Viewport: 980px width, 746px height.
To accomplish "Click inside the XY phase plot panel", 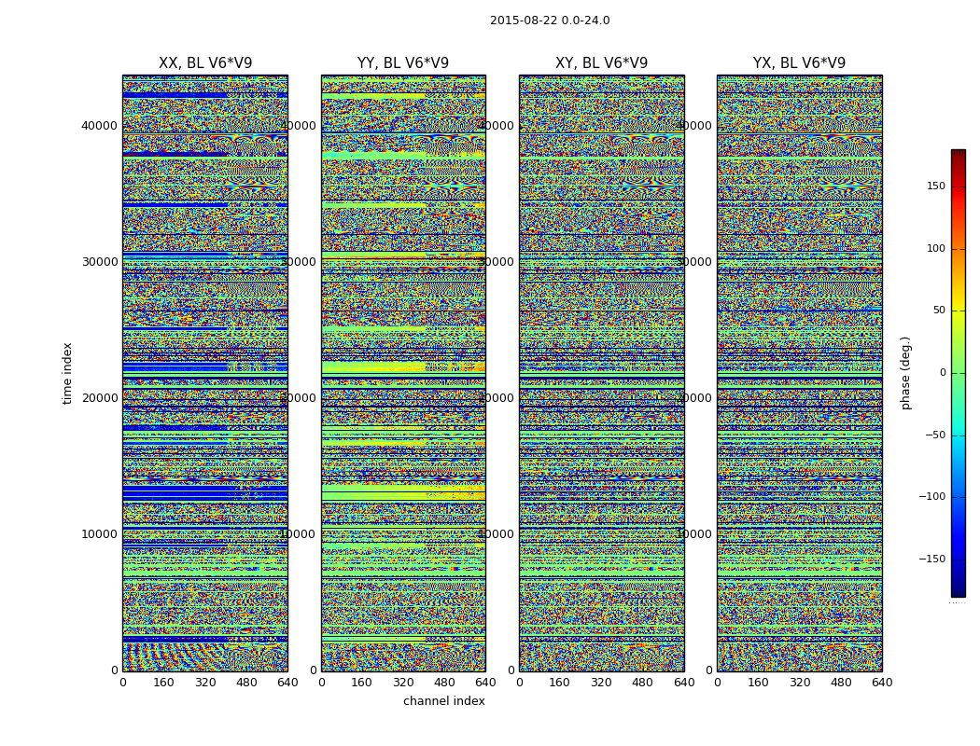I will (x=601, y=373).
